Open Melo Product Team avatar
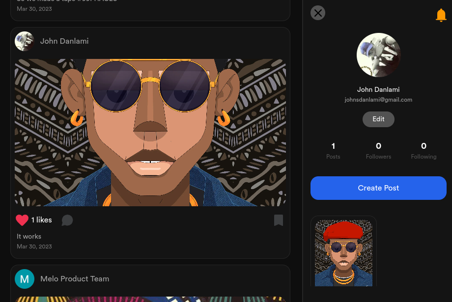This screenshot has width=452, height=302. pos(25,279)
